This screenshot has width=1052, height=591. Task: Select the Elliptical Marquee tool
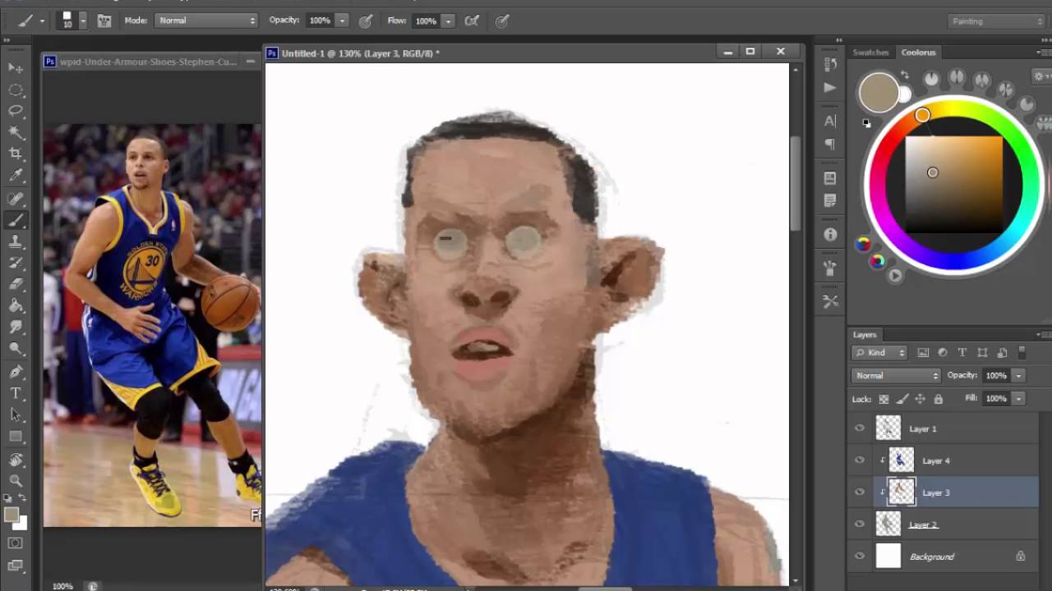pos(16,89)
